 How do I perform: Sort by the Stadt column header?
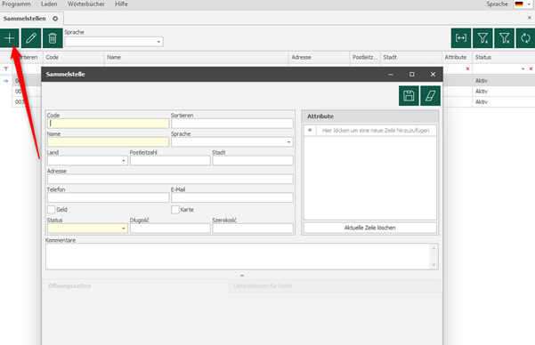(x=410, y=57)
